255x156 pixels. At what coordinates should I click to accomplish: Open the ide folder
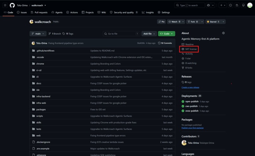(x=38, y=90)
